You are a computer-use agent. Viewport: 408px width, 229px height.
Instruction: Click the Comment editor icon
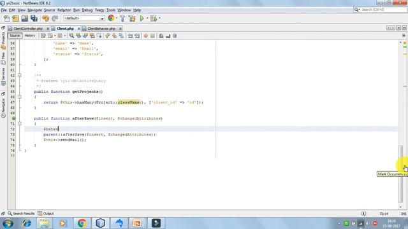pyautogui.click(x=161, y=36)
